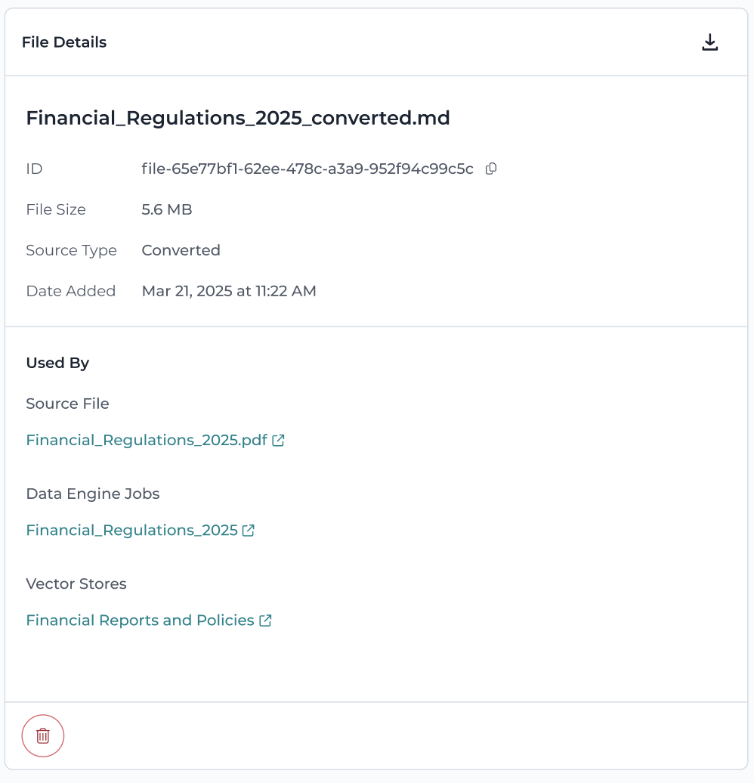Image resolution: width=754 pixels, height=783 pixels.
Task: Select the file ID text file-65e77bf1-62ee-478c-a3a9-952f94c99c5c
Action: (x=307, y=169)
